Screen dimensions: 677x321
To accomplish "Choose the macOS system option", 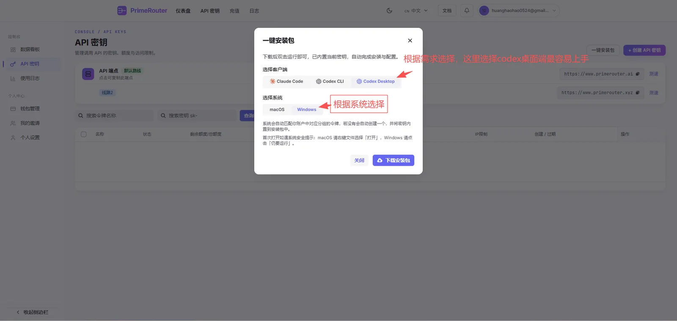I will pos(277,110).
